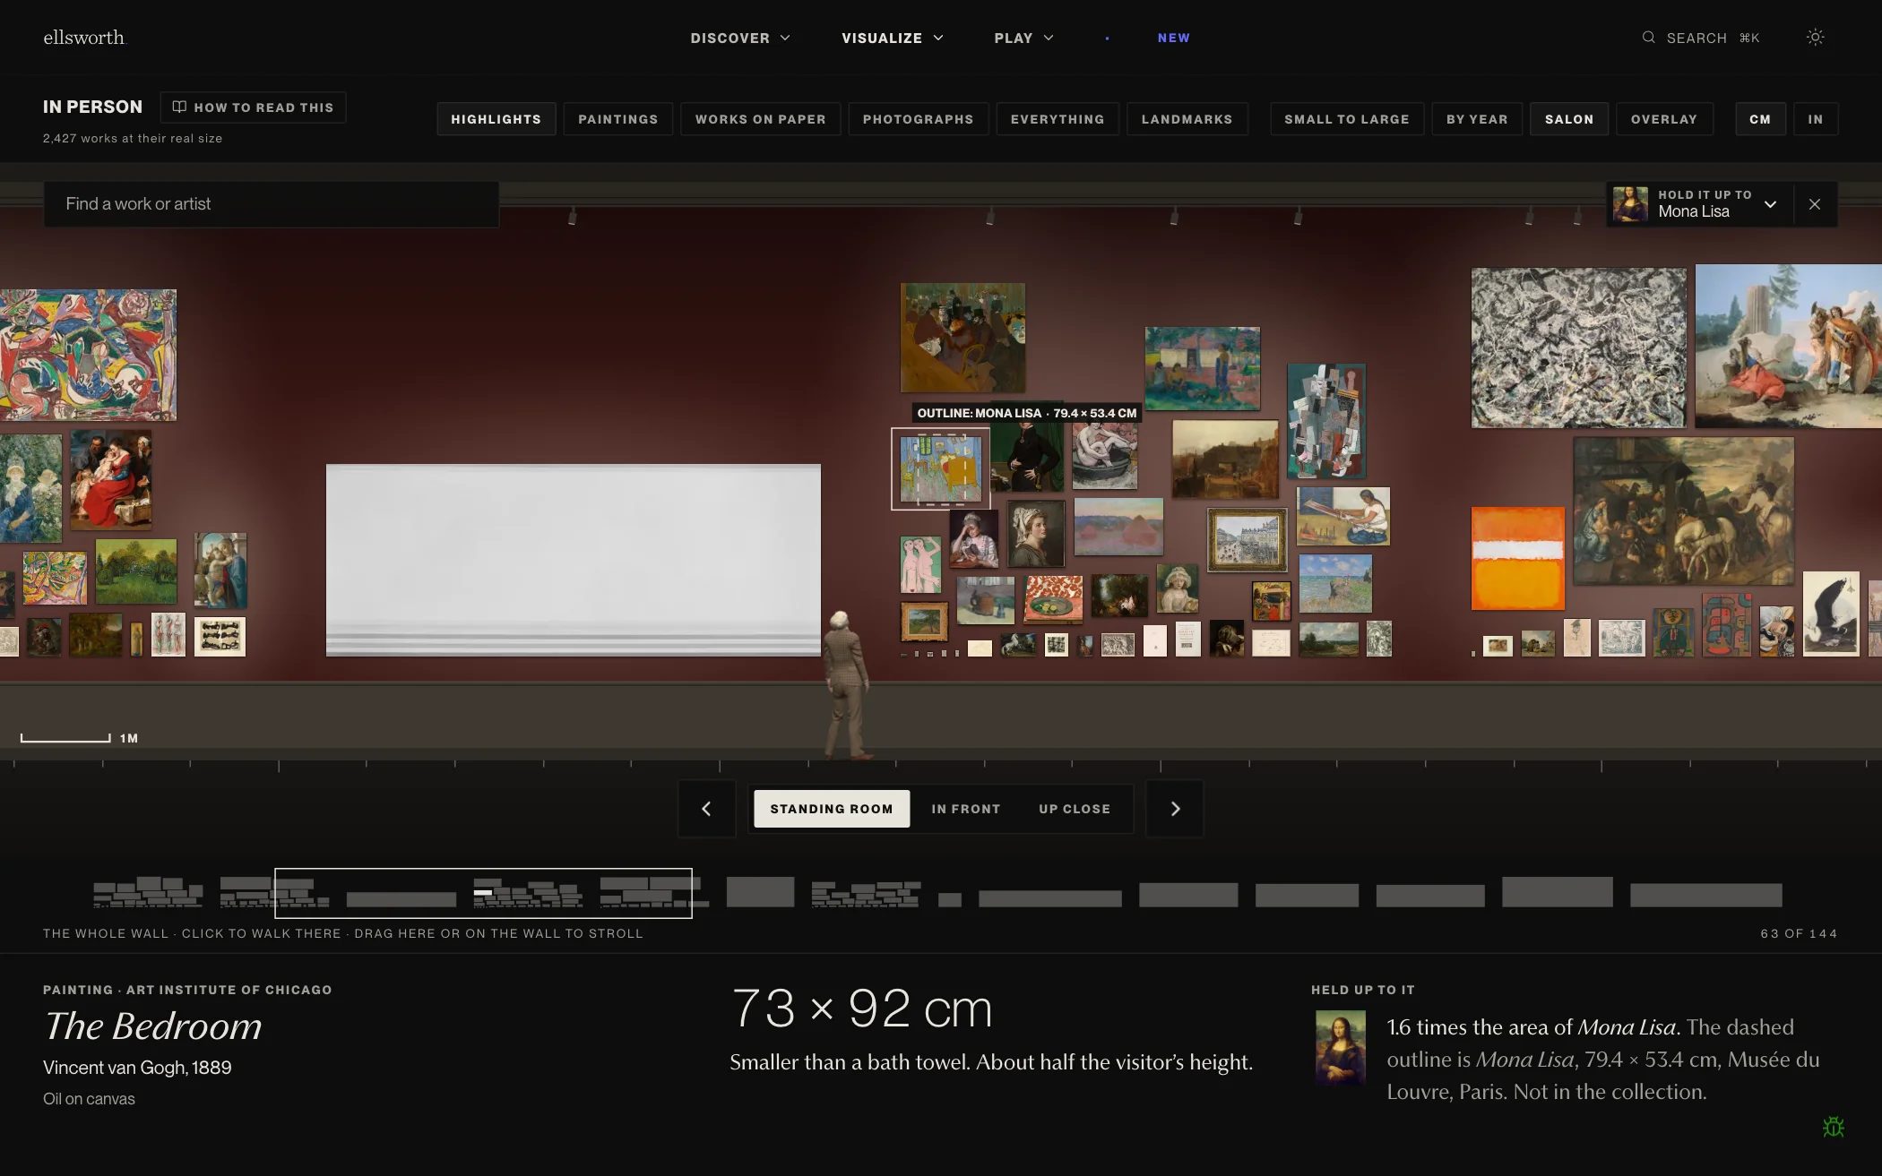Set units to CM
The image size is (1882, 1176).
tap(1760, 119)
